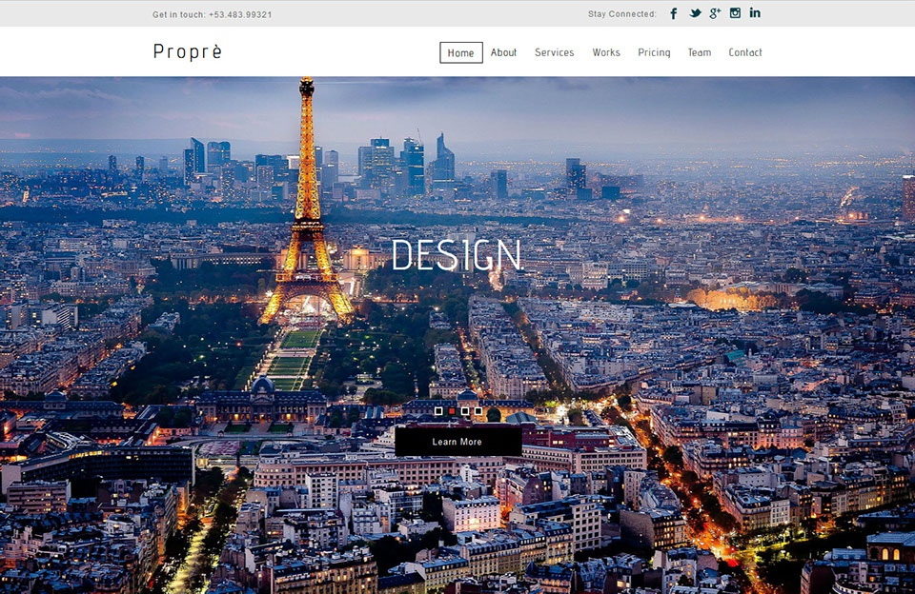915x594 pixels.
Task: Click the phone number +53.483.99321
Action: pyautogui.click(x=240, y=14)
